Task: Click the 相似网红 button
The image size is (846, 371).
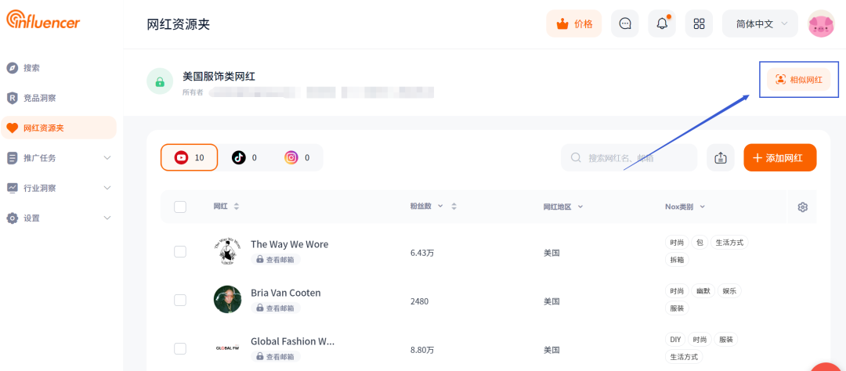Action: point(799,80)
